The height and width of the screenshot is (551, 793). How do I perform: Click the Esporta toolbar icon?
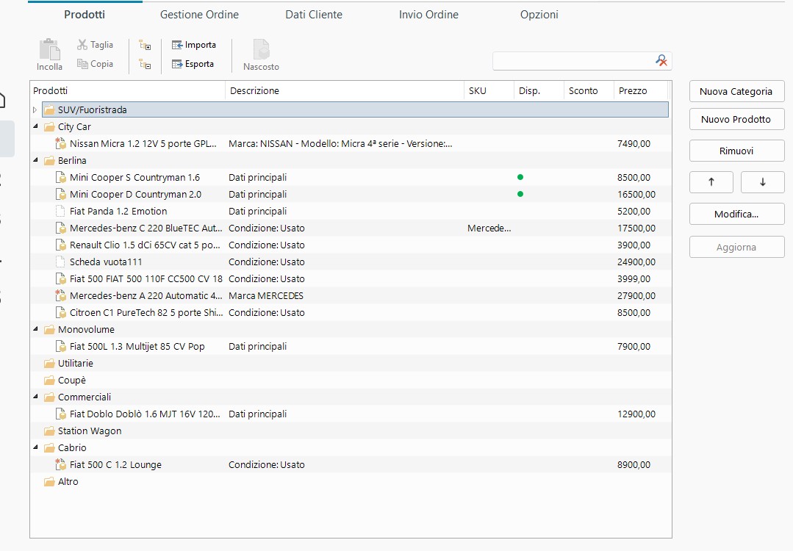tap(177, 65)
